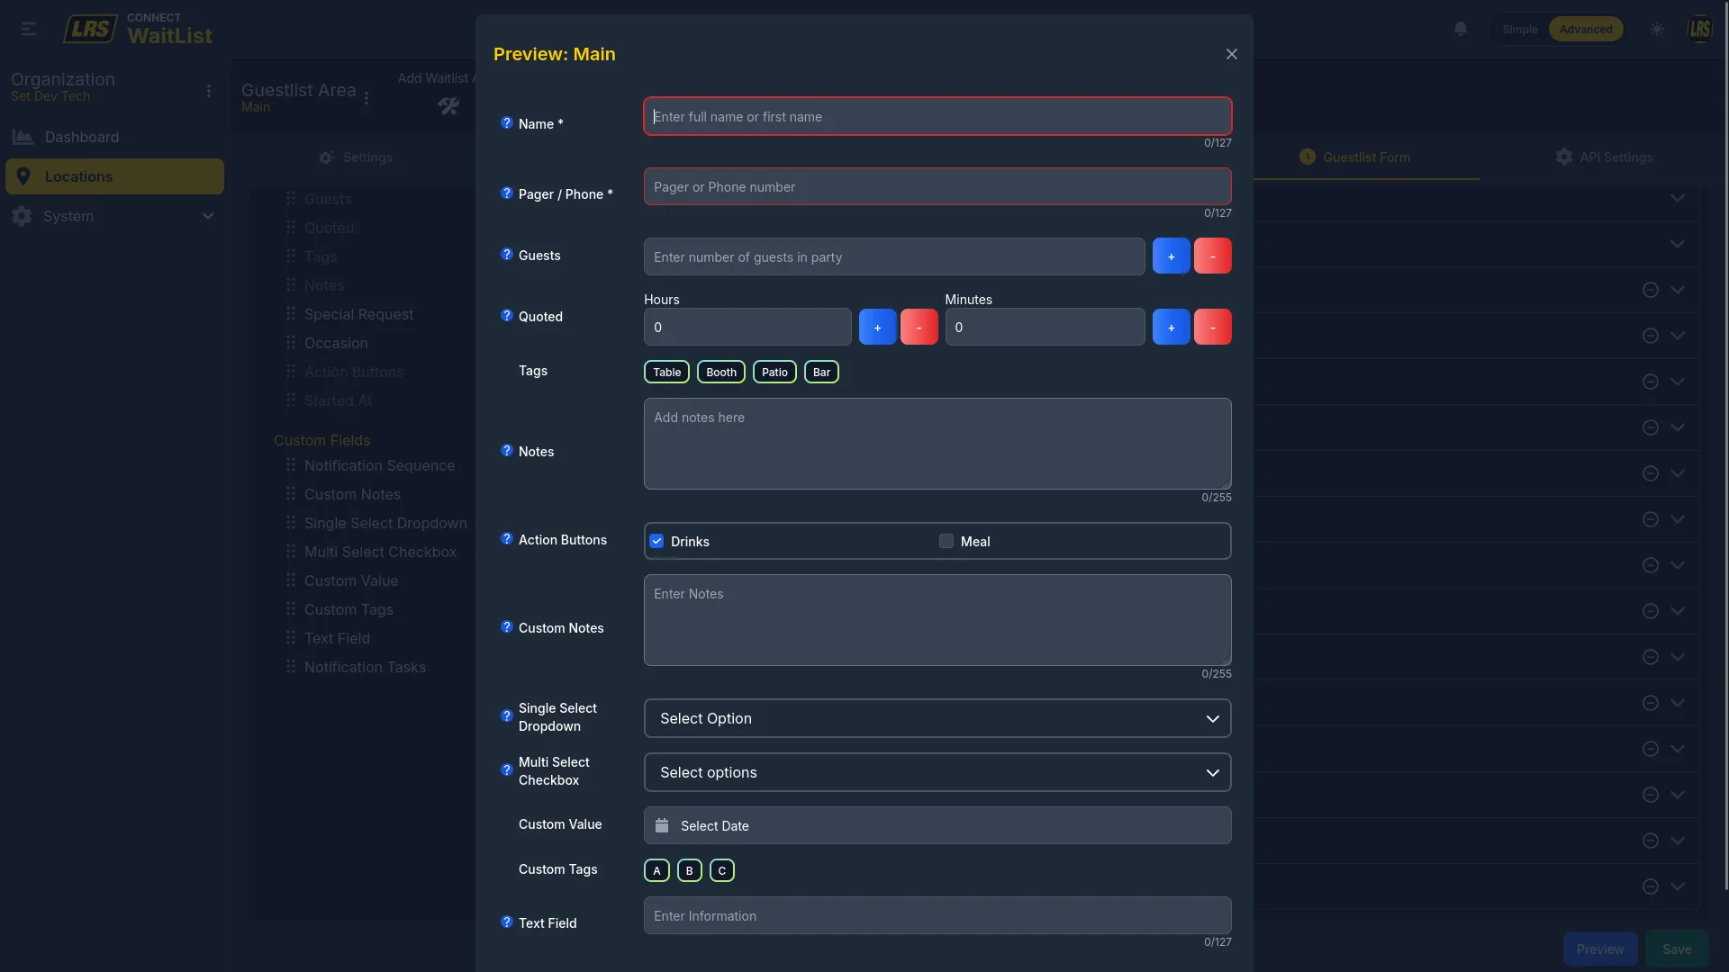The height and width of the screenshot is (972, 1729).
Task: Switch to Settings tab
Action: pos(356,157)
